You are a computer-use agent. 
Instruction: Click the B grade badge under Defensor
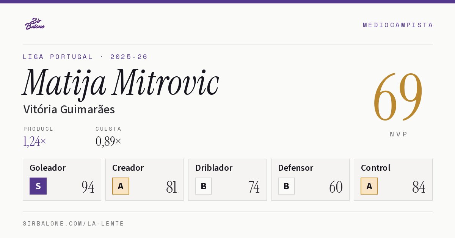pyautogui.click(x=286, y=186)
